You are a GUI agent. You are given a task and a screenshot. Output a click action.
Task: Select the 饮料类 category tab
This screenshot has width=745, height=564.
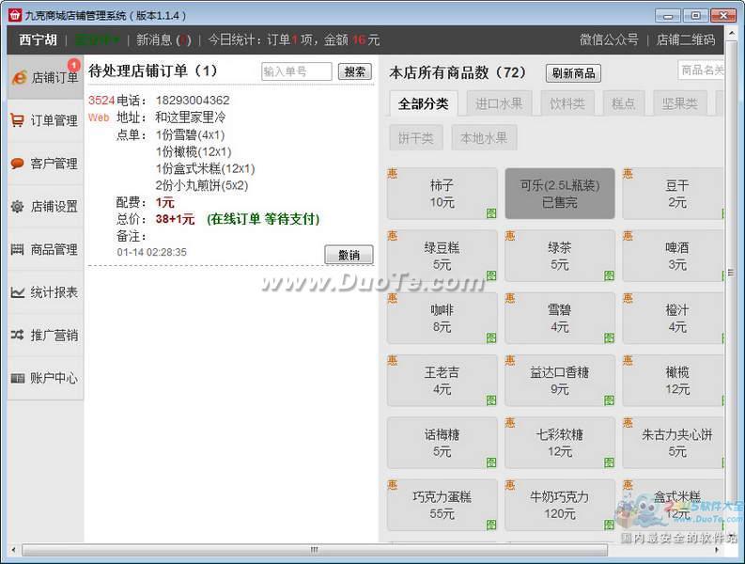pos(567,103)
